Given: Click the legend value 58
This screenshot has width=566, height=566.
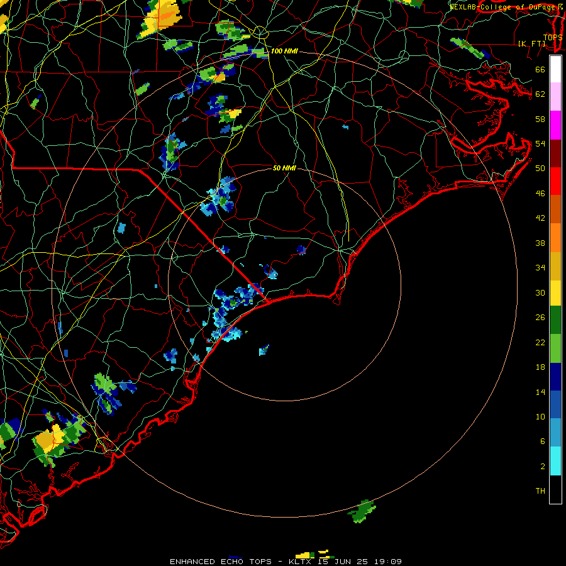Looking at the screenshot, I should coord(540,119).
